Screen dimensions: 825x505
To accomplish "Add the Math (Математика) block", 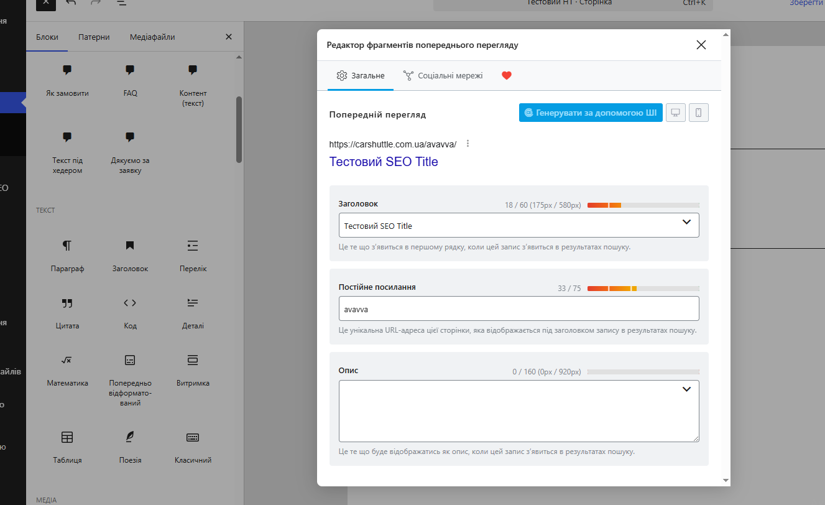I will click(67, 370).
